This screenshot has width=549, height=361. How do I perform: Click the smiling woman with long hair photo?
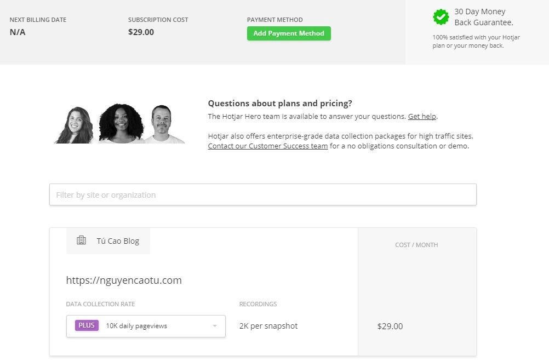(75, 125)
